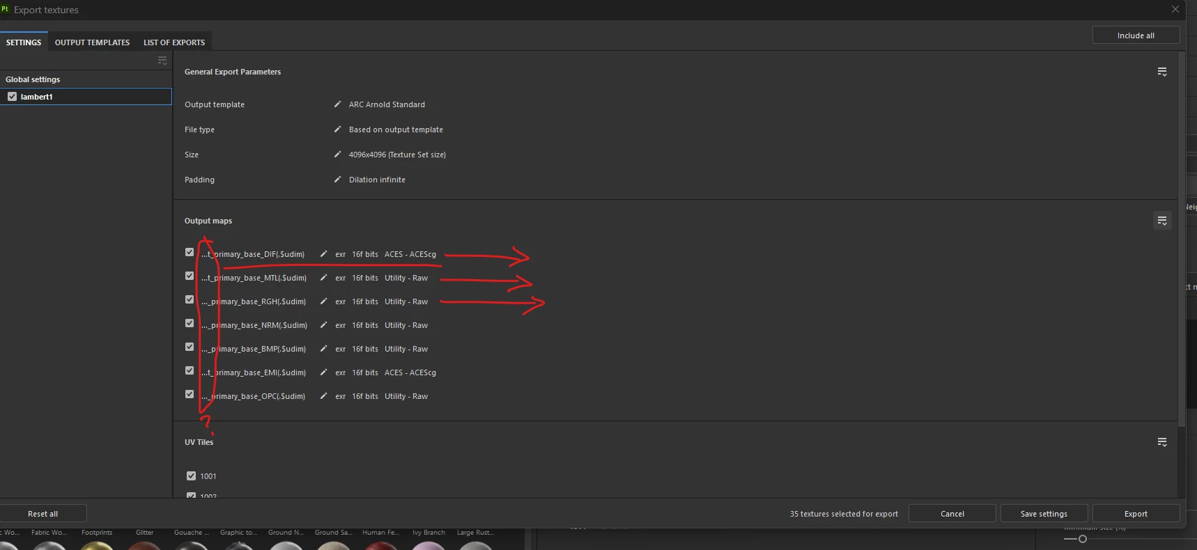Click the pencil icon for the base_NRM map
The width and height of the screenshot is (1197, 550).
click(323, 325)
